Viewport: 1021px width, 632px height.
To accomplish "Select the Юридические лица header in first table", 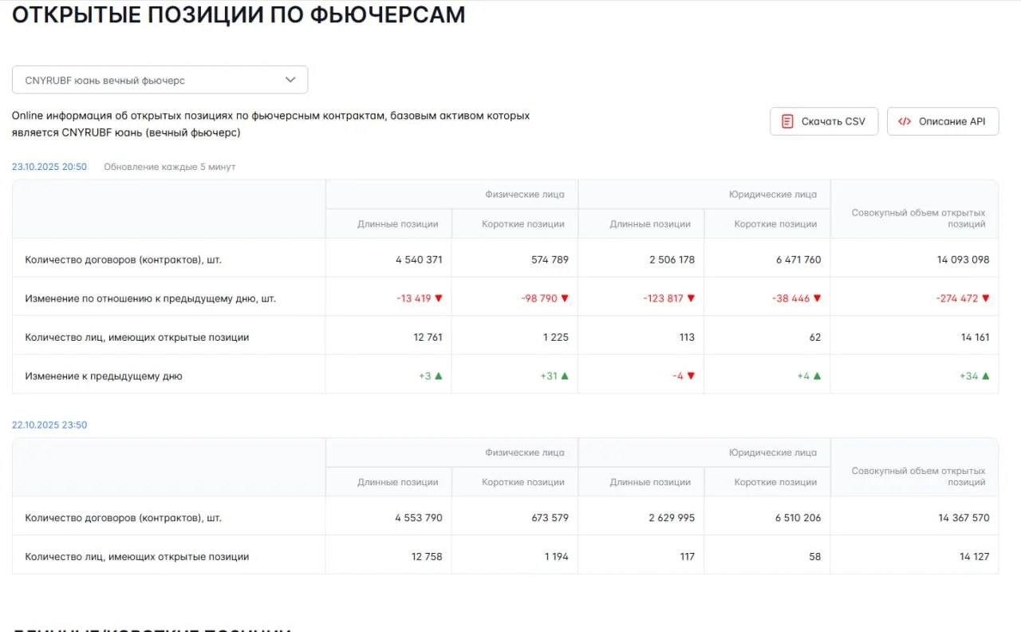I will pos(773,194).
